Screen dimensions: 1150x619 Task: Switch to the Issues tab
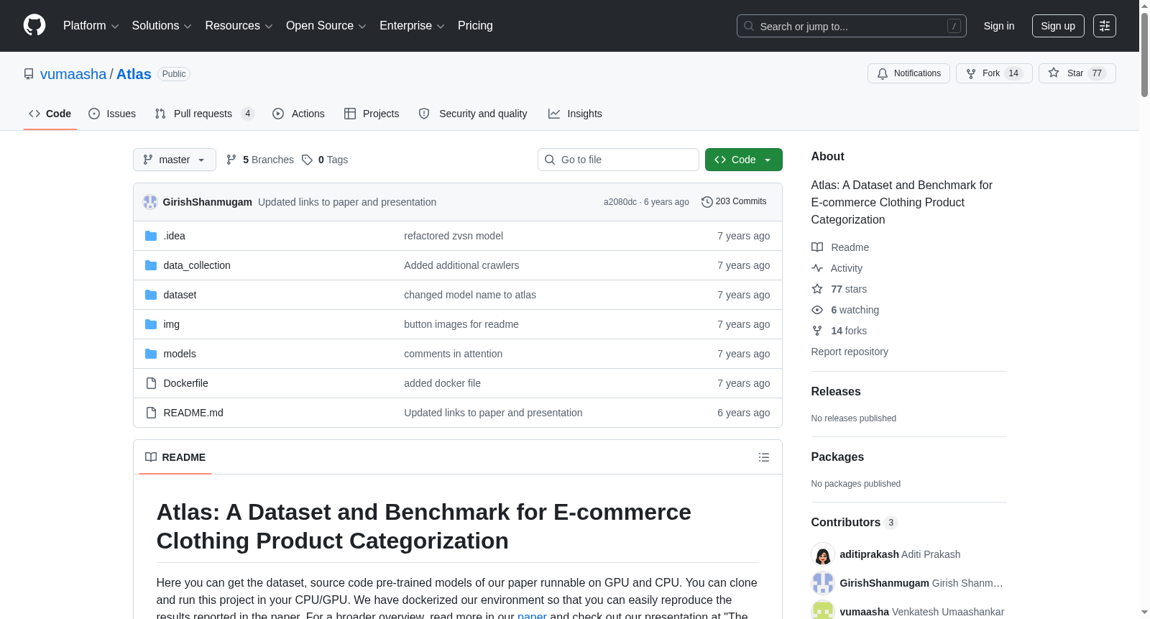tap(112, 114)
